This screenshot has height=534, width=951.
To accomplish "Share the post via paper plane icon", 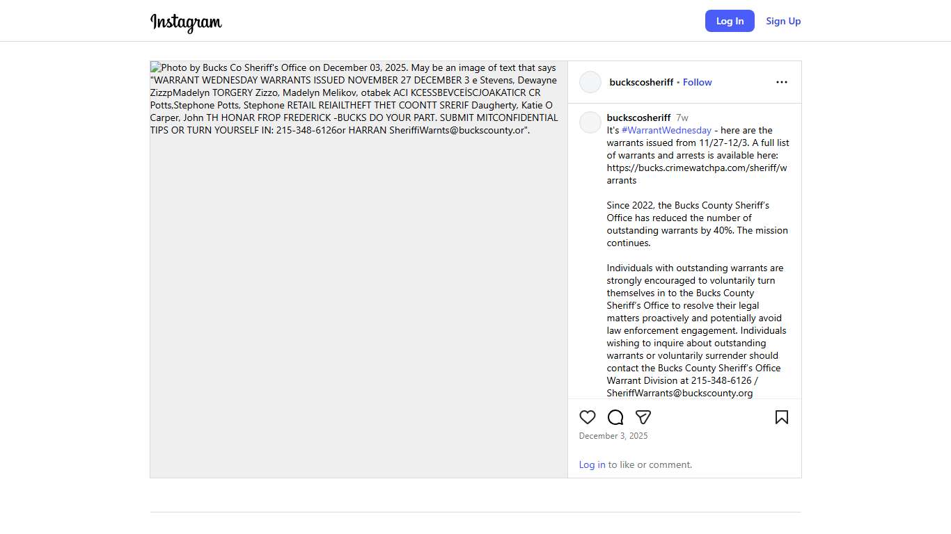I will (643, 417).
